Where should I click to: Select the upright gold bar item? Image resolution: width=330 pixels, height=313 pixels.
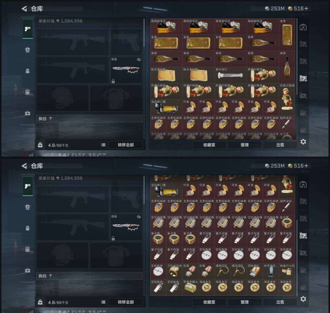pos(287,34)
